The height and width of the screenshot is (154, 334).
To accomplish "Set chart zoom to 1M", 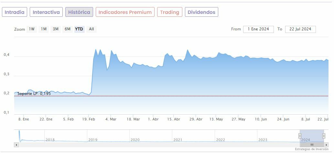I will coord(44,29).
